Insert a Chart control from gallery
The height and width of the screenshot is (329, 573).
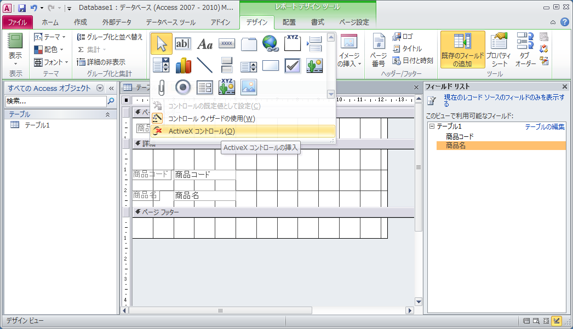(x=183, y=66)
